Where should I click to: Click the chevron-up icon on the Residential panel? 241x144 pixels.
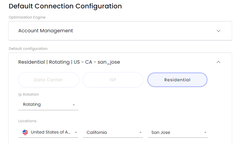(219, 62)
